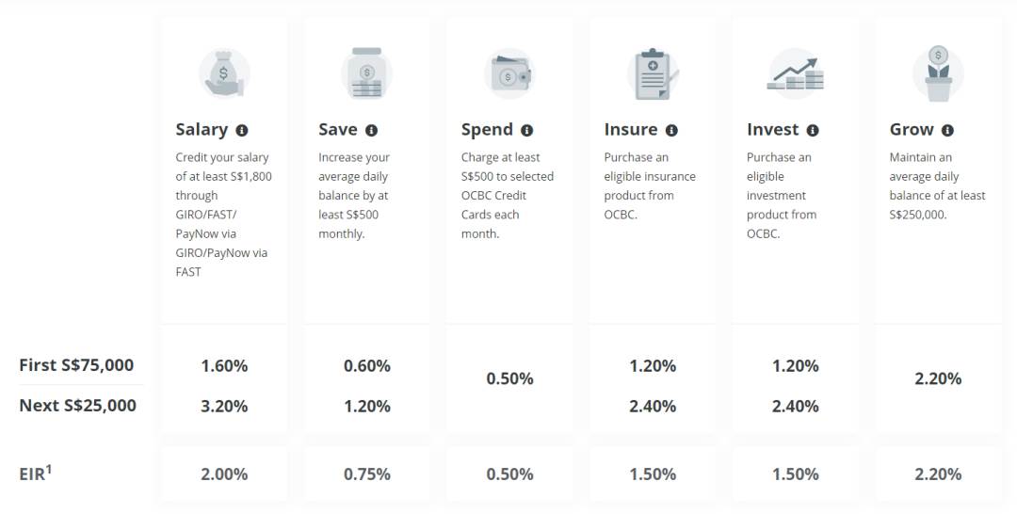Select the EIR footnote label

[35, 473]
